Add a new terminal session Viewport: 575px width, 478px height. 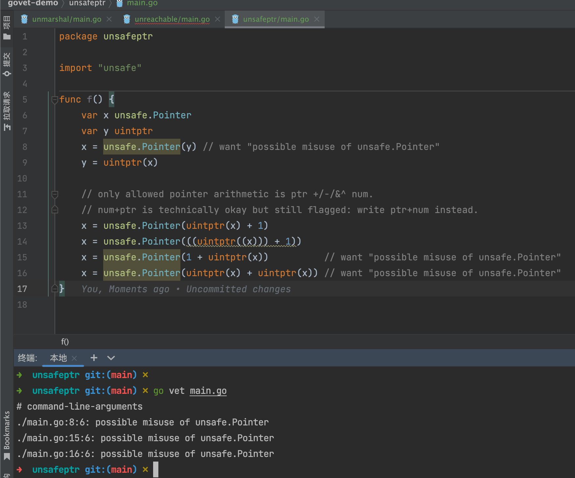click(x=94, y=358)
